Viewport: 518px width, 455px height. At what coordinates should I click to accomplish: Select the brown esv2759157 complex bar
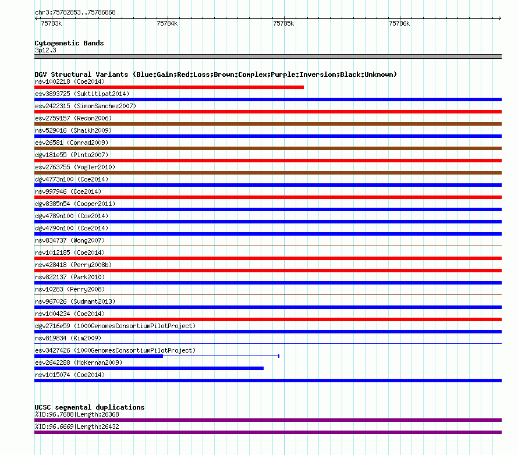(x=268, y=124)
